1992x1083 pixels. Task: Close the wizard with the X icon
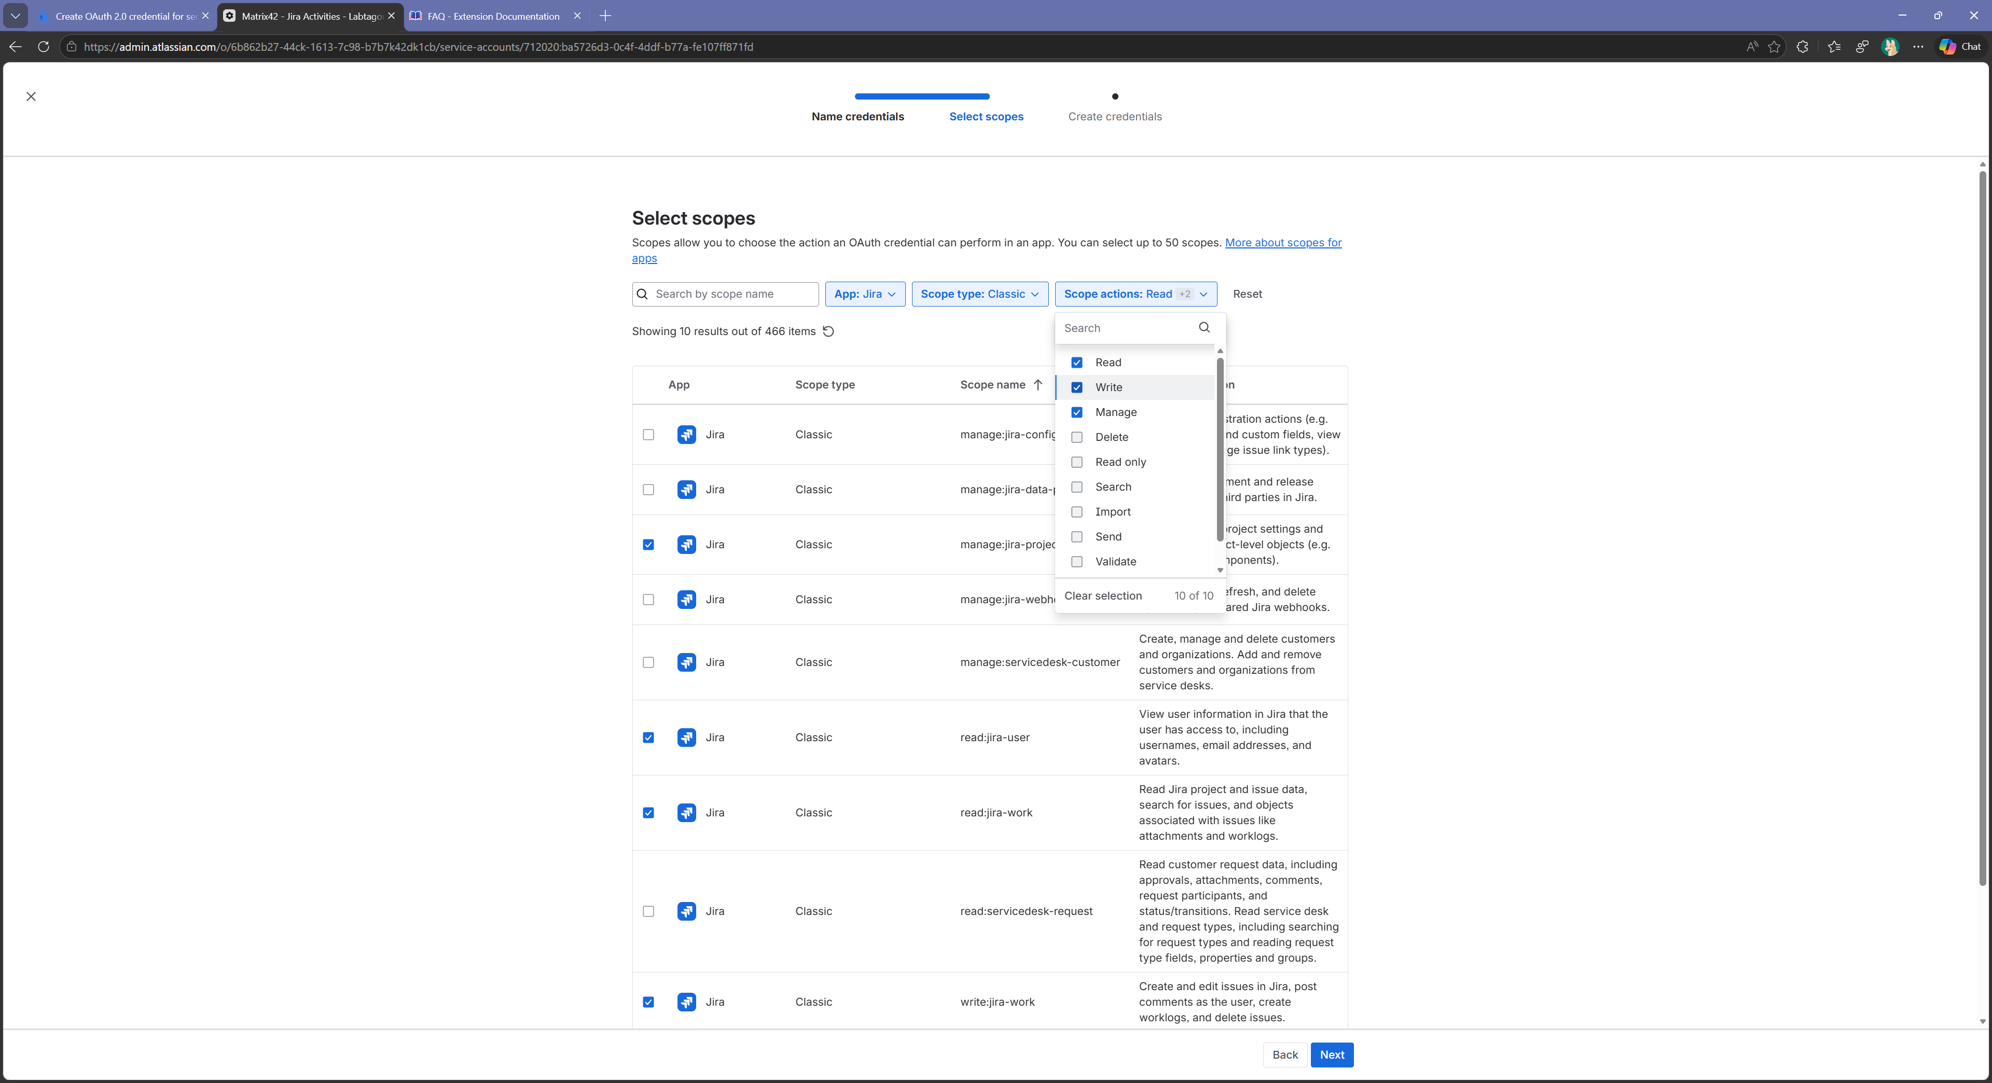(31, 96)
